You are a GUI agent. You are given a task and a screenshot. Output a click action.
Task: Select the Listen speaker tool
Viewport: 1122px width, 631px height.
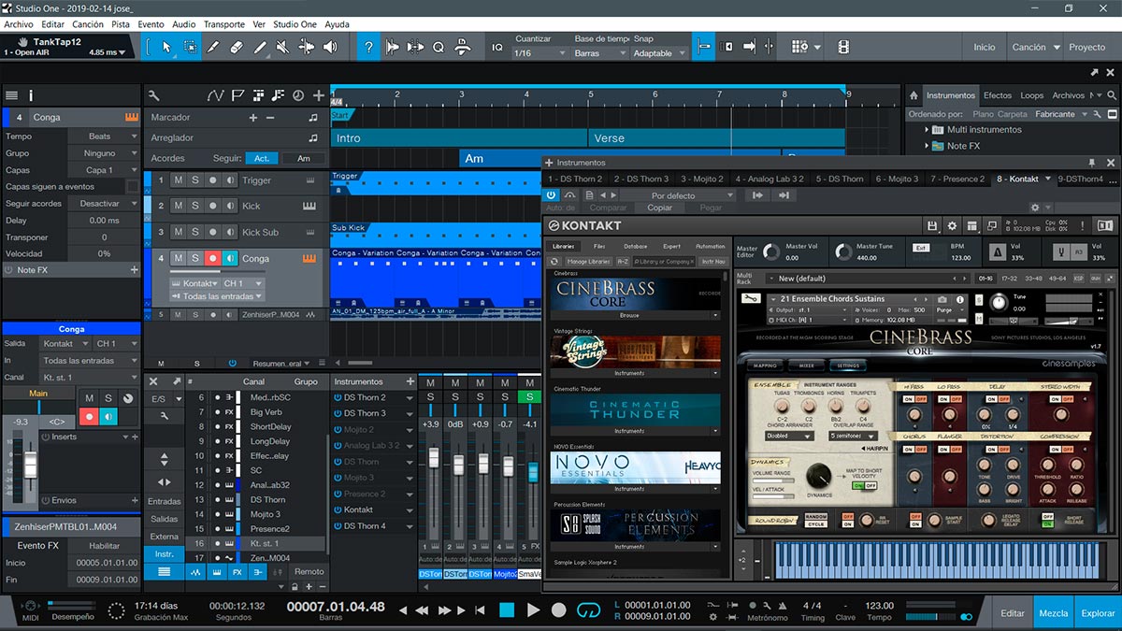331,47
